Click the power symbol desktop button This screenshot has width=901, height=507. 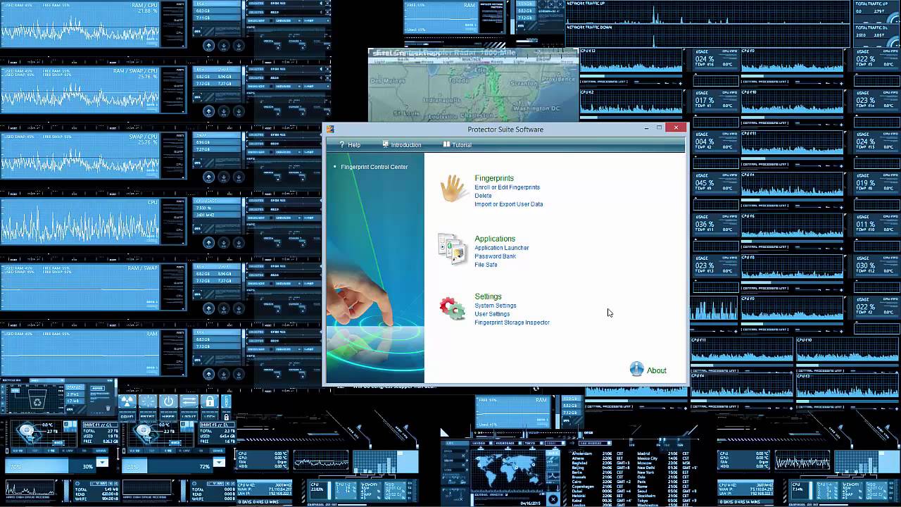168,401
